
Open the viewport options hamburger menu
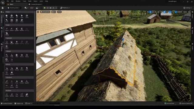[x=38, y=12]
